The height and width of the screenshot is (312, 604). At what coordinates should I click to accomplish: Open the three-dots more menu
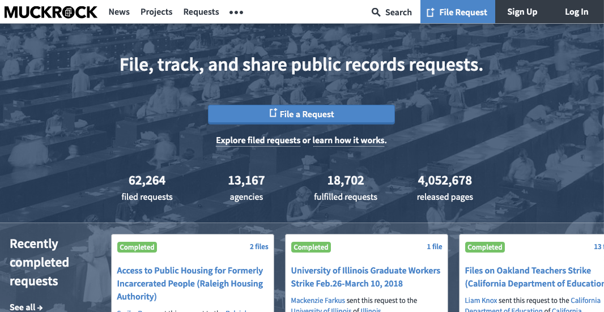click(x=236, y=12)
